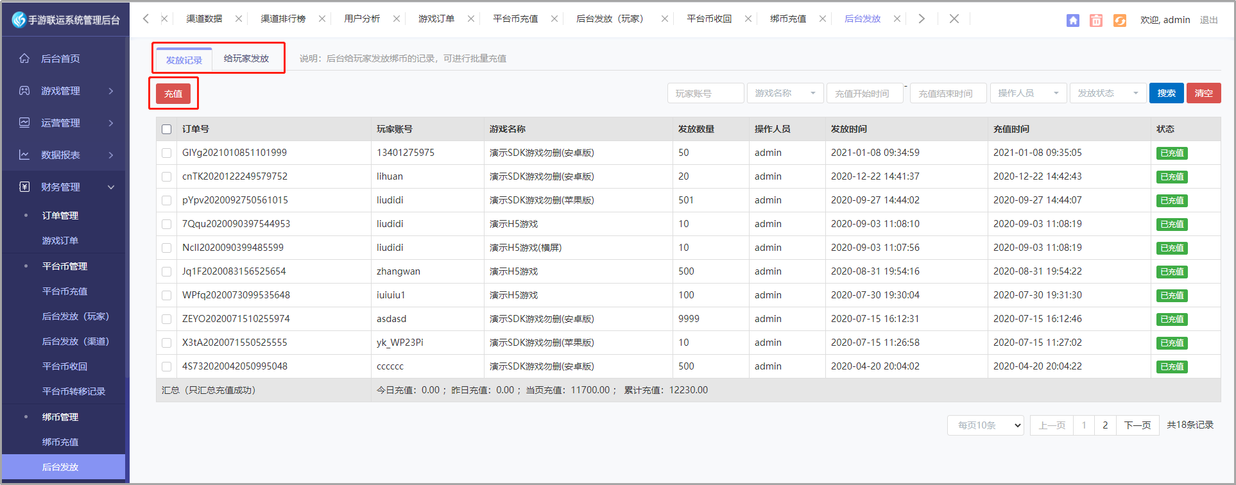Click the 退出 logout link
The width and height of the screenshot is (1236, 485).
1209,20
